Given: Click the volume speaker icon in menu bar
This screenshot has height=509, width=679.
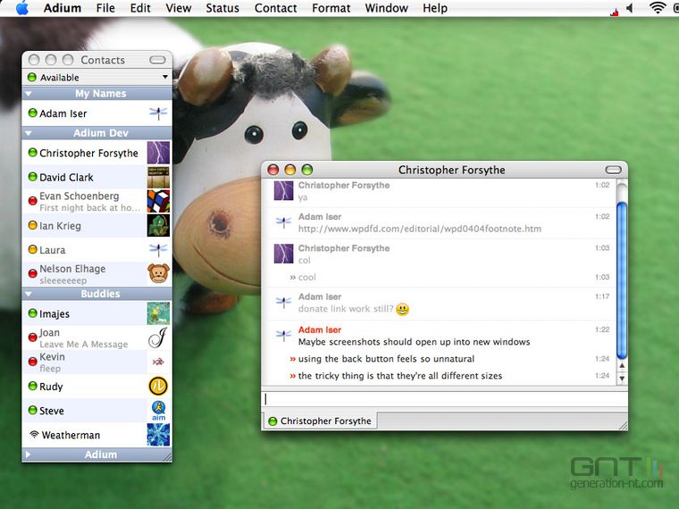Looking at the screenshot, I should coord(630,8).
